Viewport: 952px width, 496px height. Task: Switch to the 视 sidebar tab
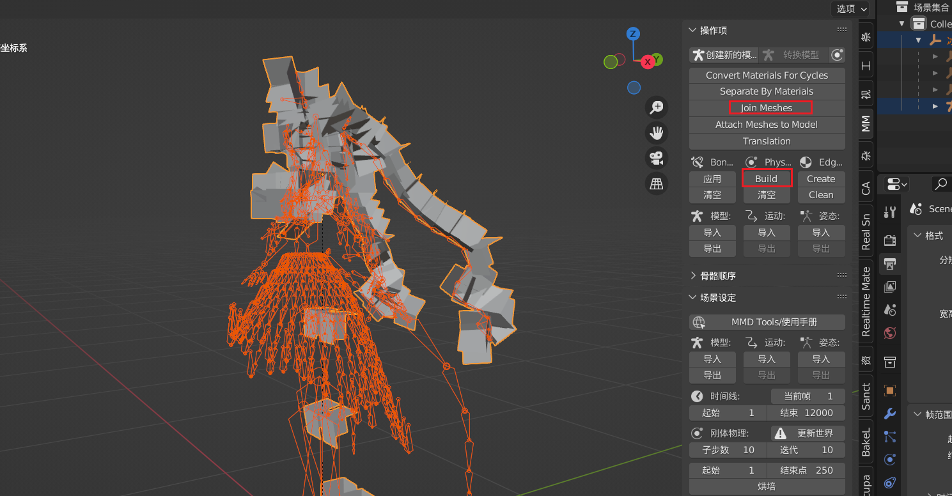(x=866, y=94)
